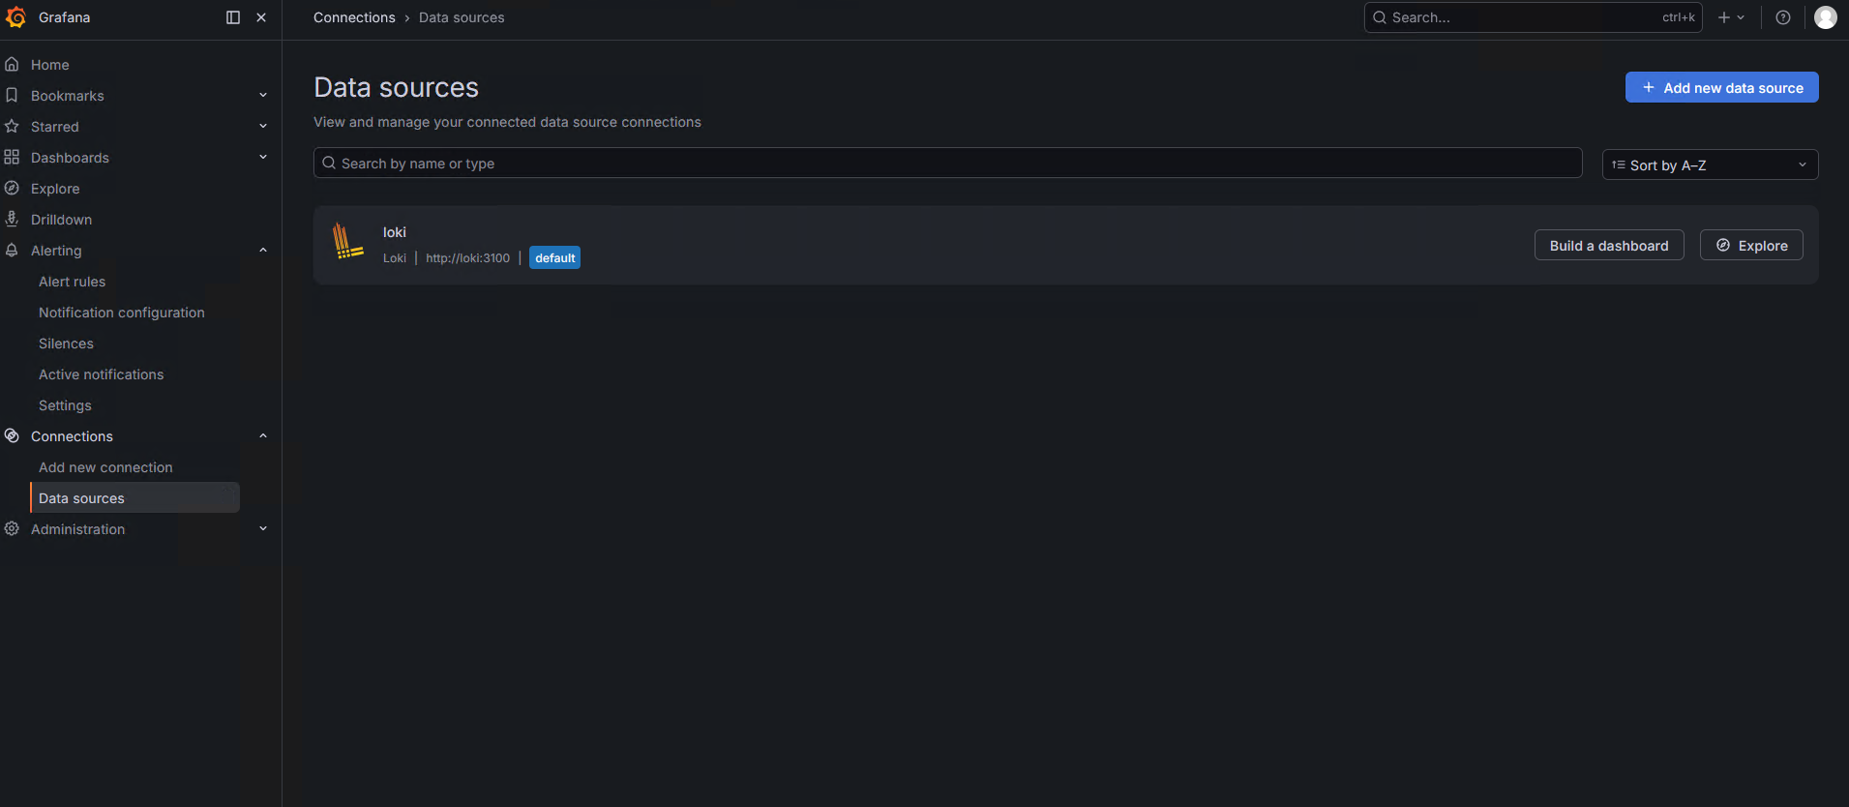This screenshot has height=807, width=1849.
Task: Focus the Search by name or type field
Action: [947, 163]
